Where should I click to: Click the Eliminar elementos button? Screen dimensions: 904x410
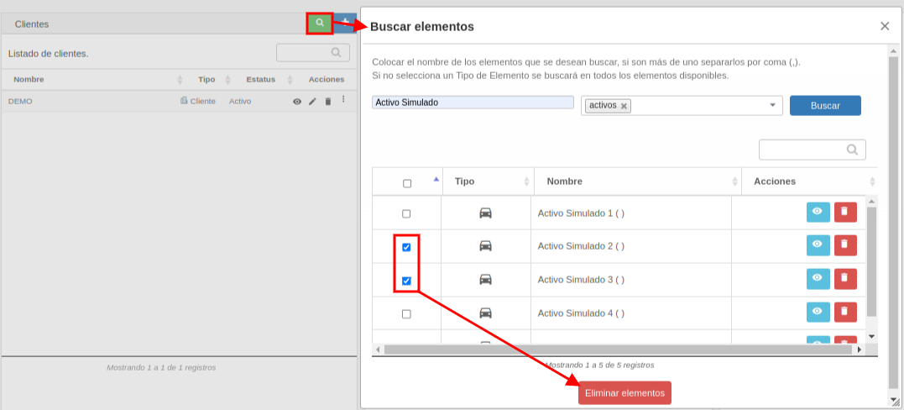625,392
